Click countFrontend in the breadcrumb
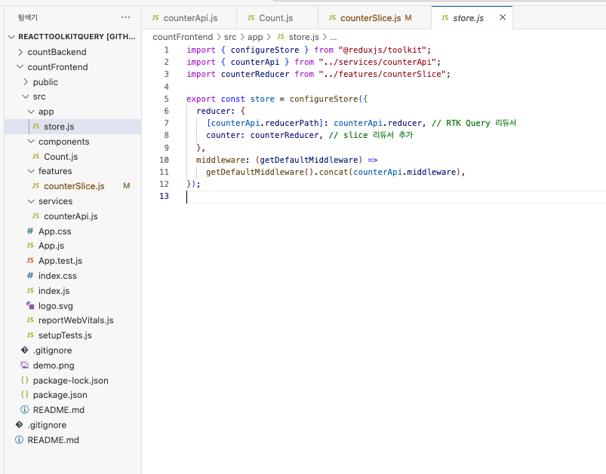The height and width of the screenshot is (474, 606). pos(183,37)
